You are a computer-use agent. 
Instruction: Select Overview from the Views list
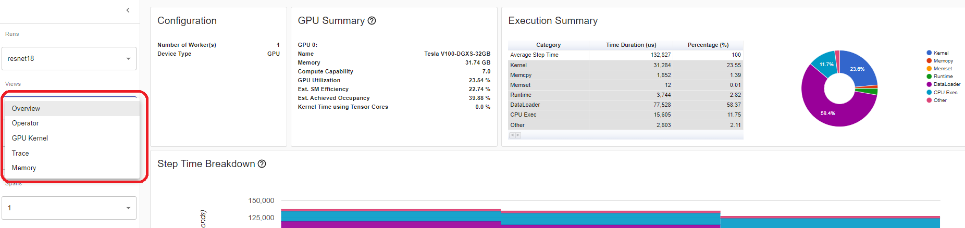(26, 109)
